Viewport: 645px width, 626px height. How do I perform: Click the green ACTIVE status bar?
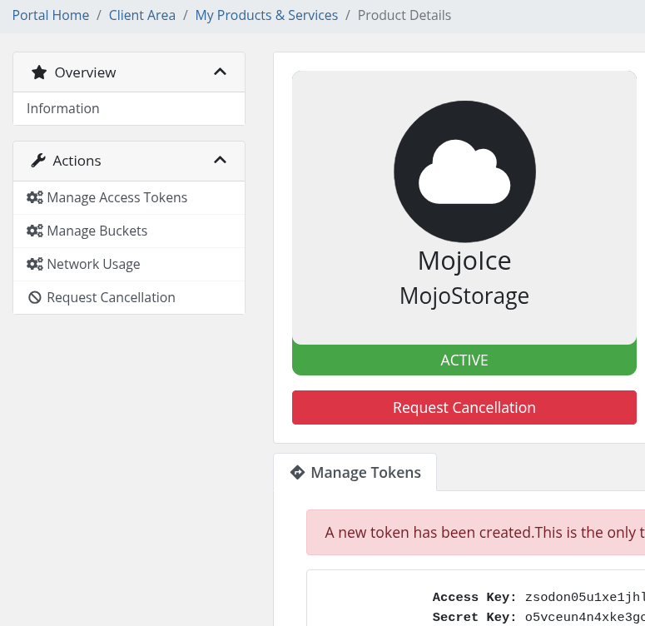[x=464, y=360]
